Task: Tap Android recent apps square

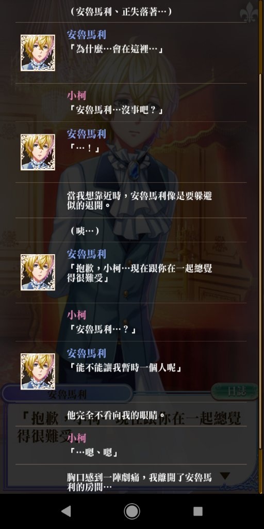Action: tap(198, 511)
